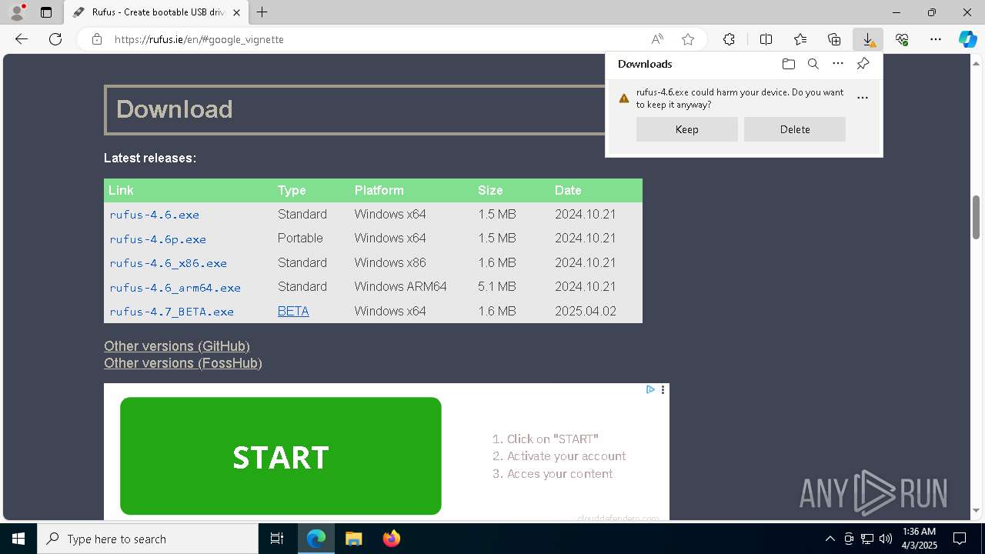Open network icon in system tray
This screenshot has width=985, height=554.
point(867,539)
